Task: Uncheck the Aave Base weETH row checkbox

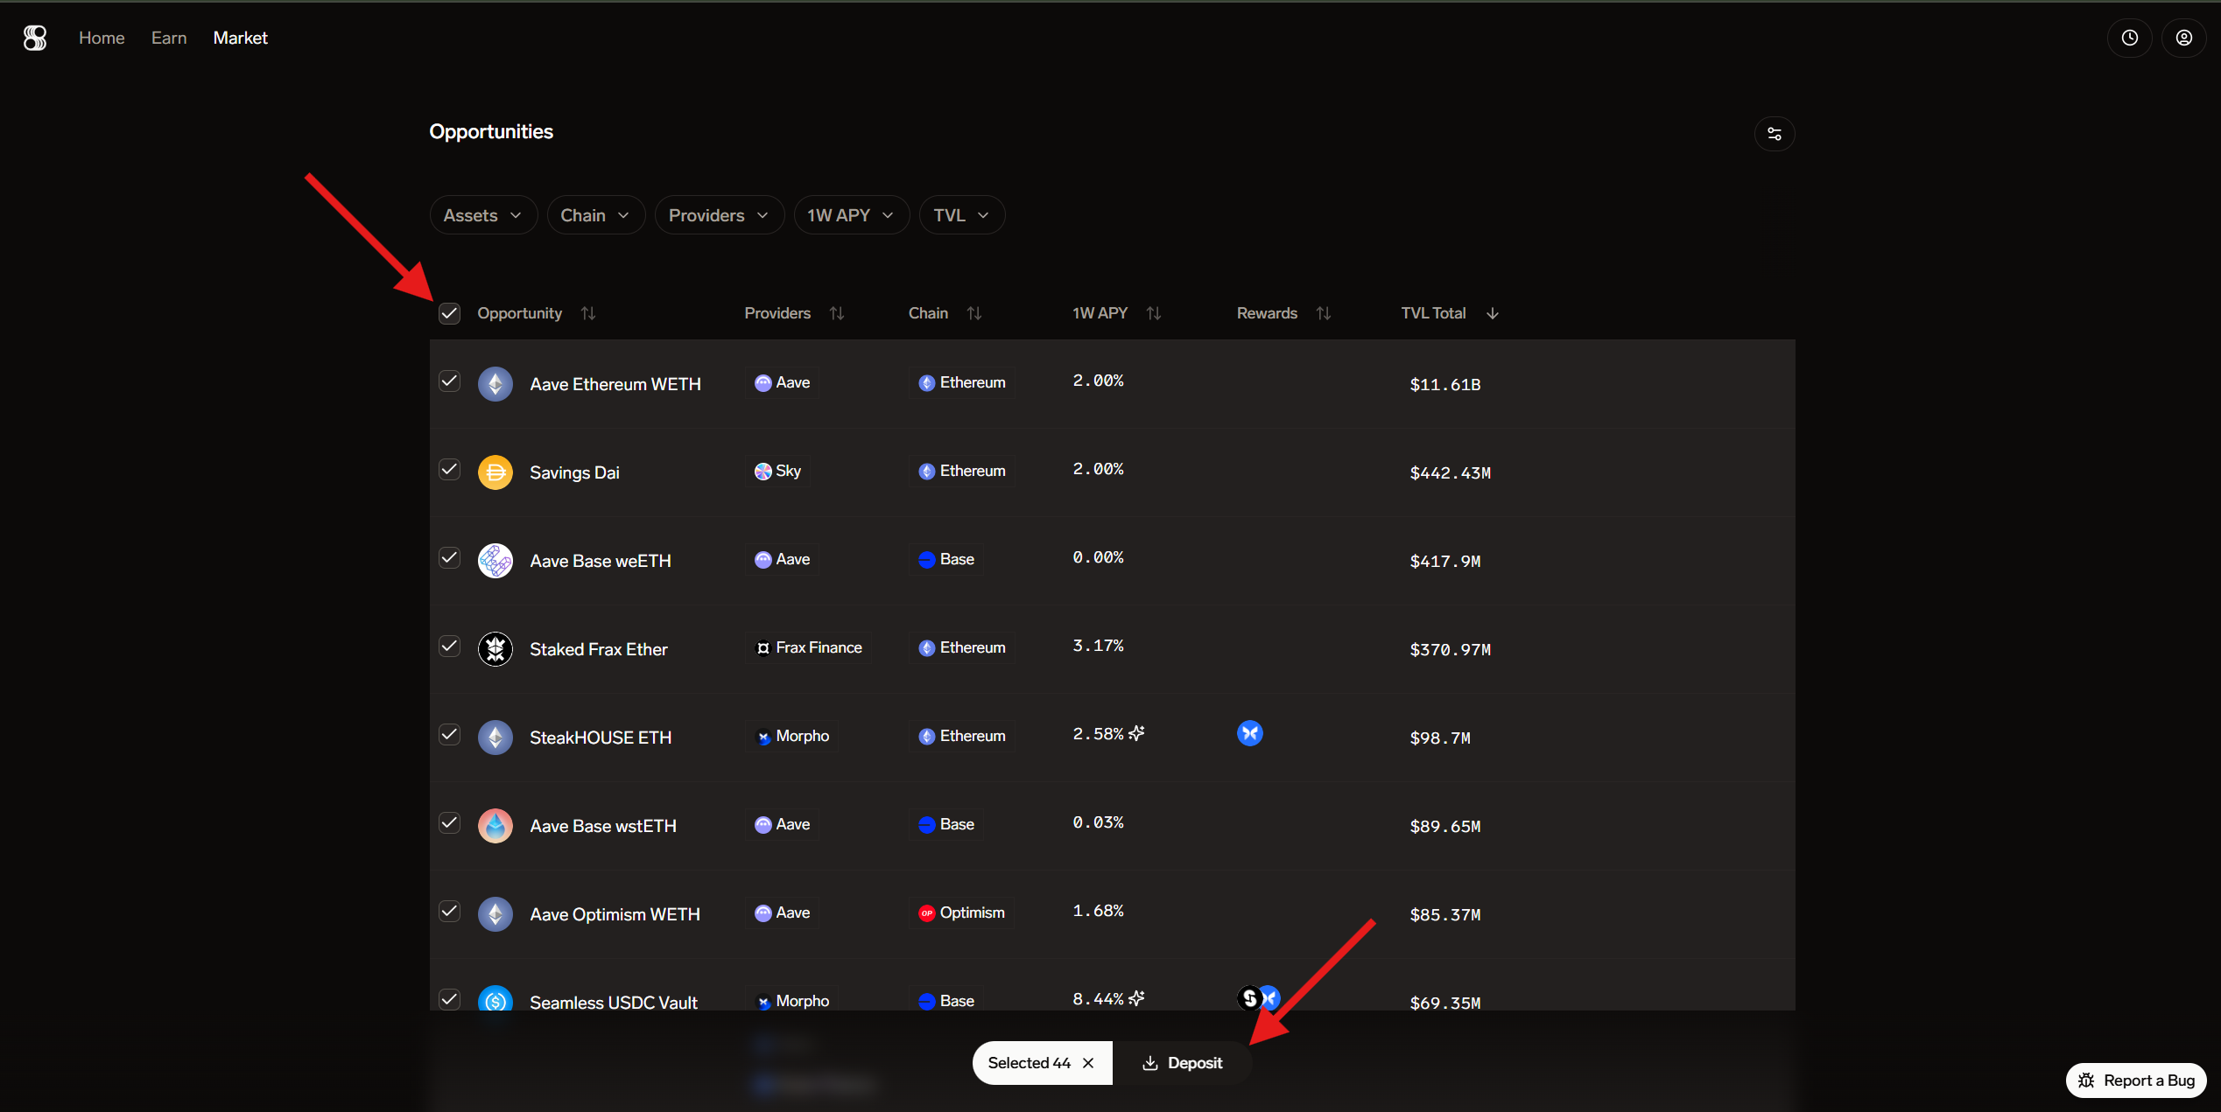Action: click(x=449, y=558)
